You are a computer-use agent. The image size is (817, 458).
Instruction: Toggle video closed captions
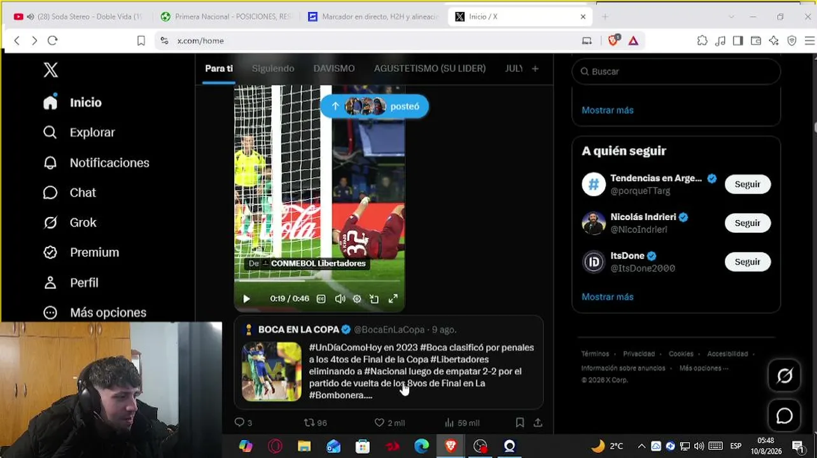pyautogui.click(x=321, y=299)
